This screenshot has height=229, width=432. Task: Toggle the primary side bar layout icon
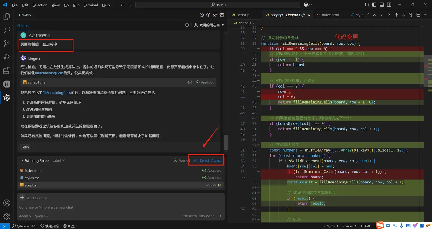point(374,5)
